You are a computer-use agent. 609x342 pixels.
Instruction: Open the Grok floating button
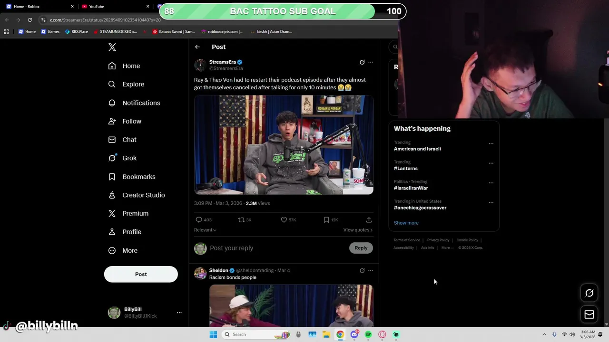pyautogui.click(x=589, y=293)
